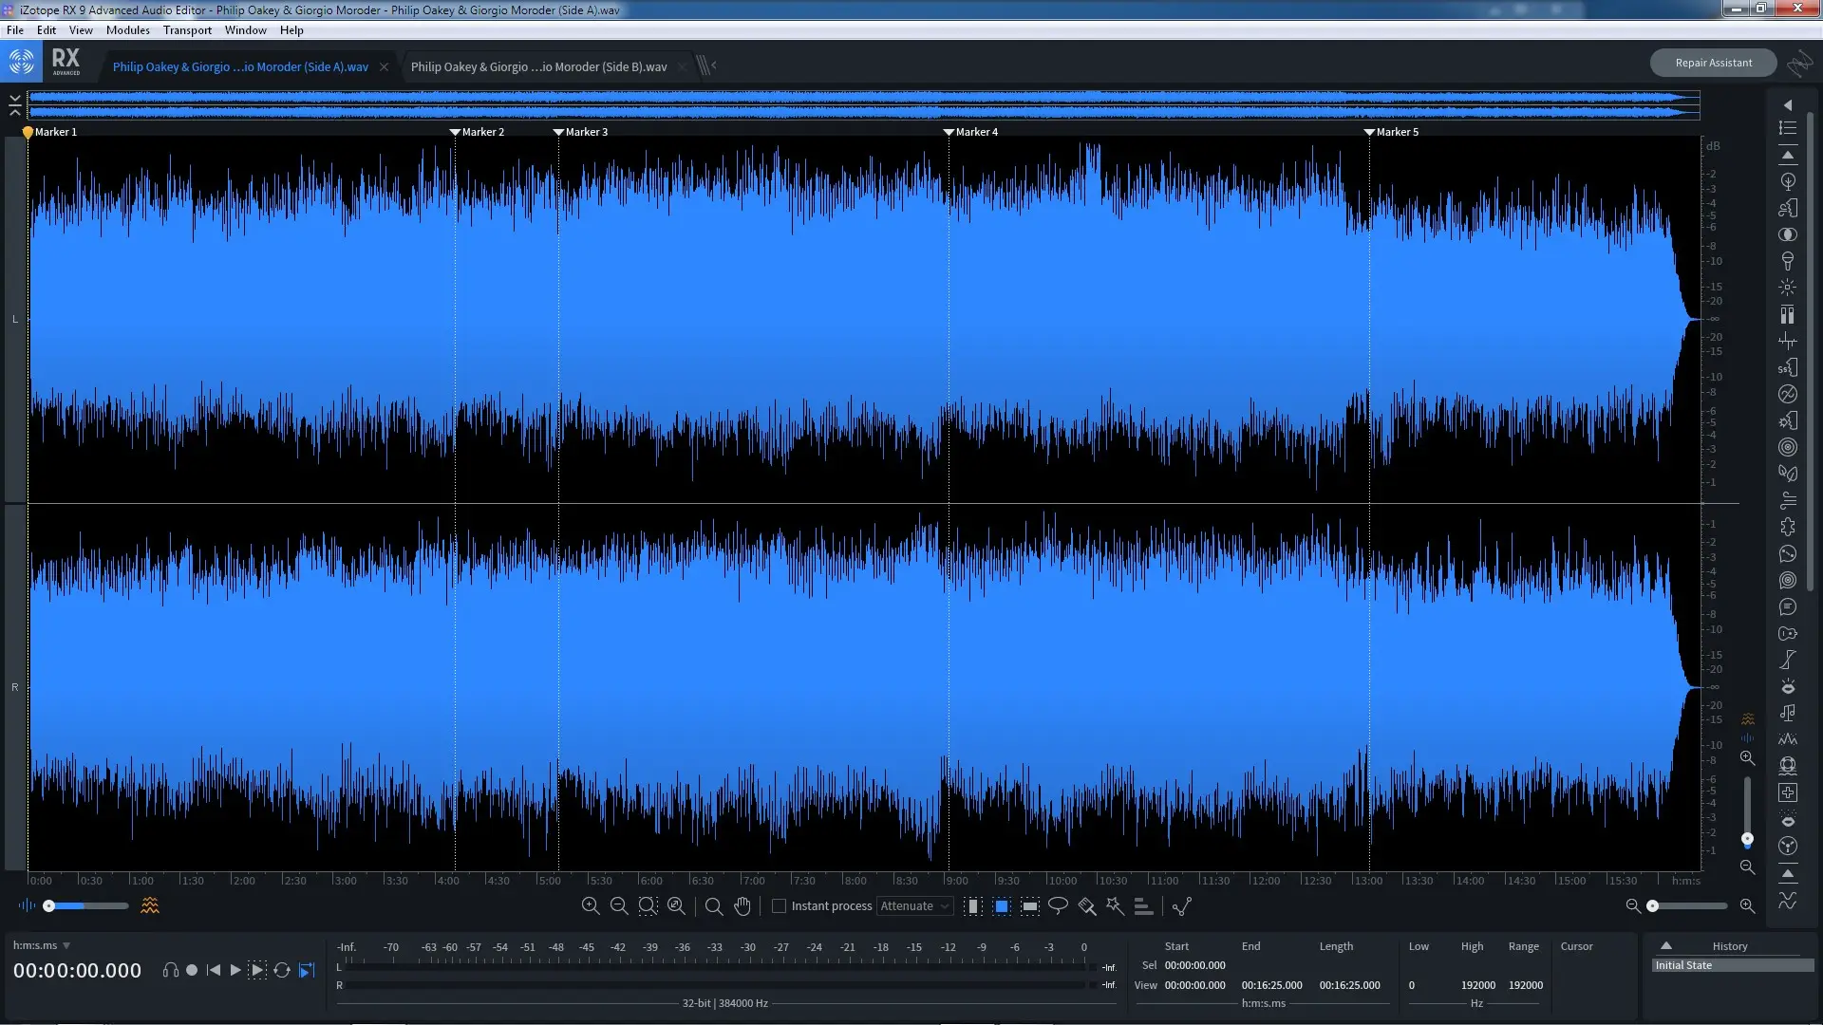Open the Mouth De-click lips icon
Screen dimensions: 1823x1025
pyautogui.click(x=1788, y=686)
